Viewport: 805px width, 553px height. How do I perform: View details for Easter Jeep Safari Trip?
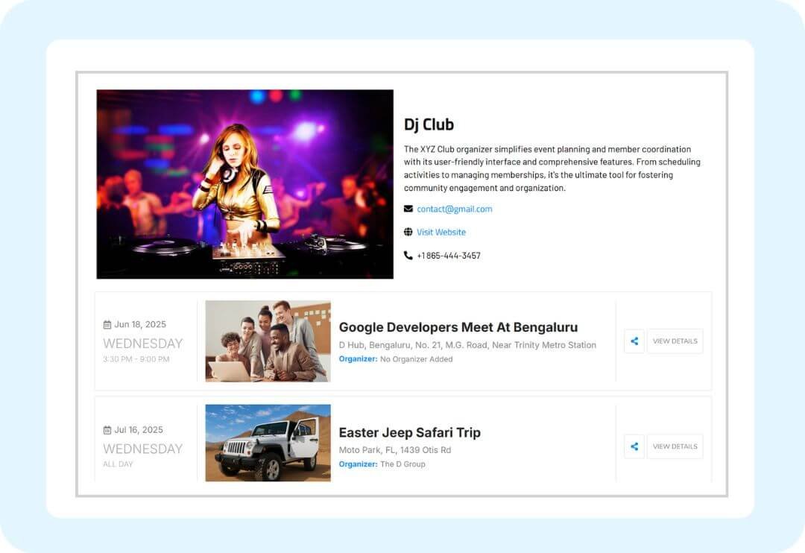click(675, 446)
